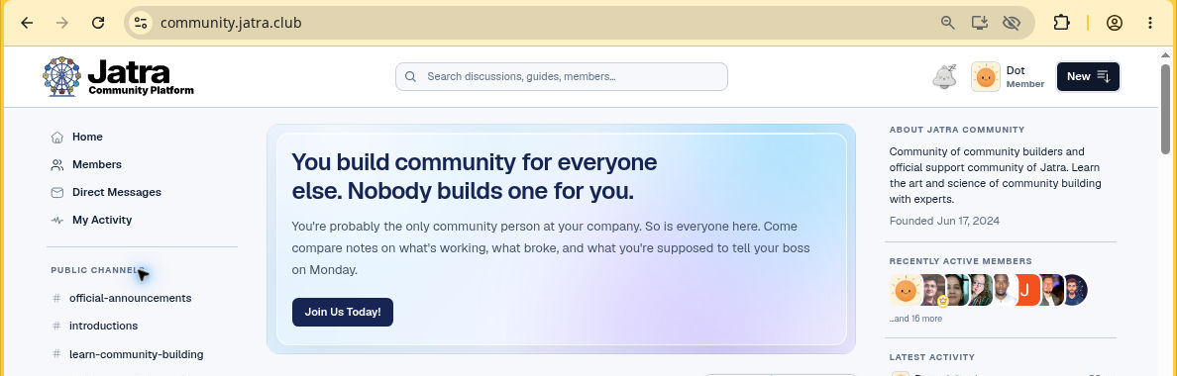Screen dimensions: 1177x376
Task: Click the zoom magnifier icon in address bar
Action: 947,23
